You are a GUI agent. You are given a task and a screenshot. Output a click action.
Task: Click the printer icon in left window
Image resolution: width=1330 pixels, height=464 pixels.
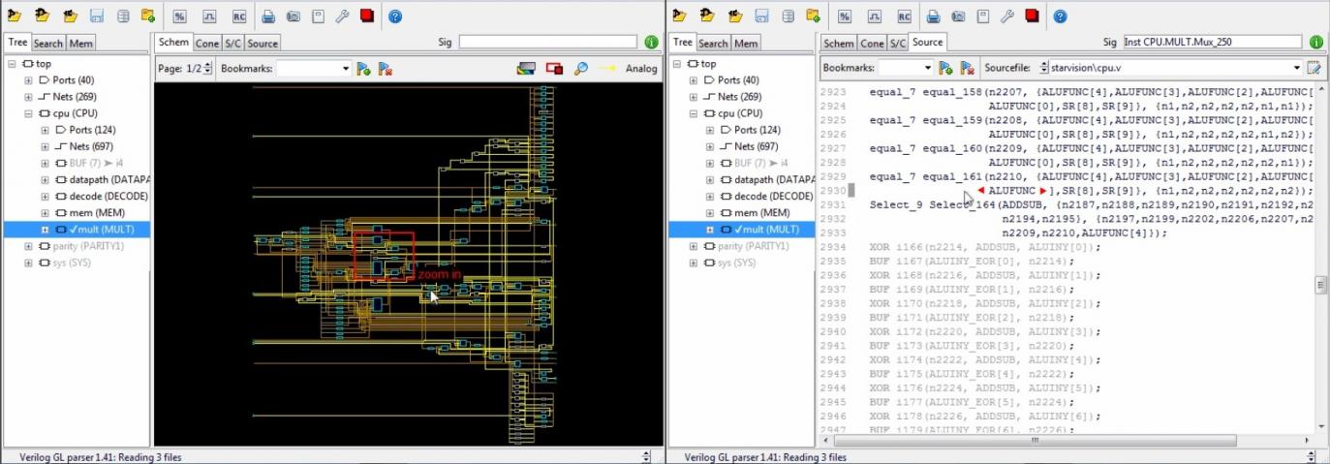pos(268,15)
